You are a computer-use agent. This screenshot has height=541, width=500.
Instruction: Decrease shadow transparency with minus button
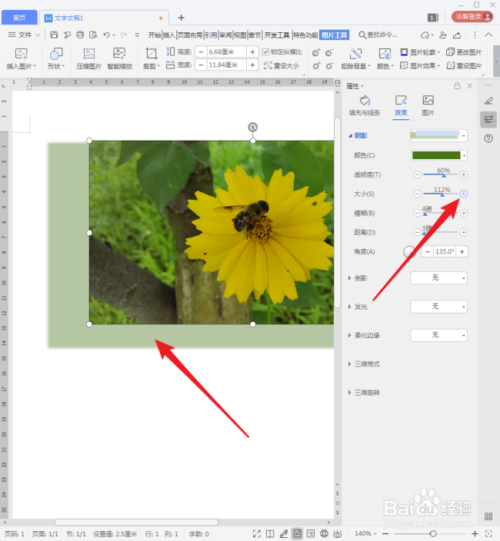coord(417,174)
